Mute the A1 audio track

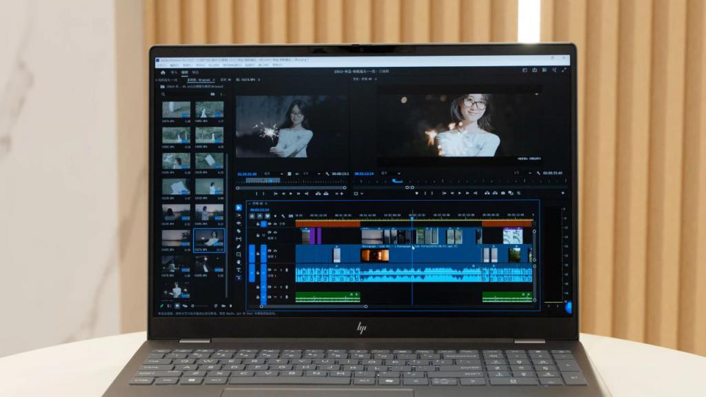coord(275,270)
